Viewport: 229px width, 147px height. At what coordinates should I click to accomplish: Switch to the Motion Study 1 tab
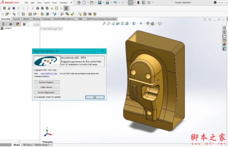[x=42, y=145]
